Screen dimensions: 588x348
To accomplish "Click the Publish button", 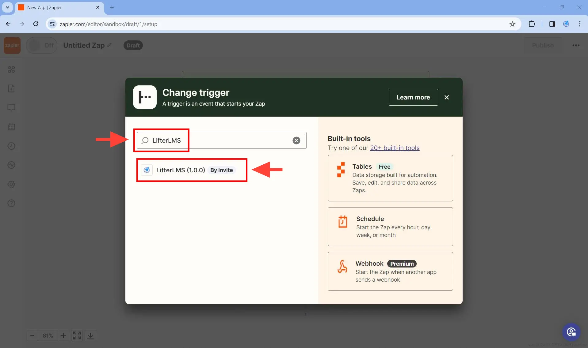I will [x=543, y=45].
